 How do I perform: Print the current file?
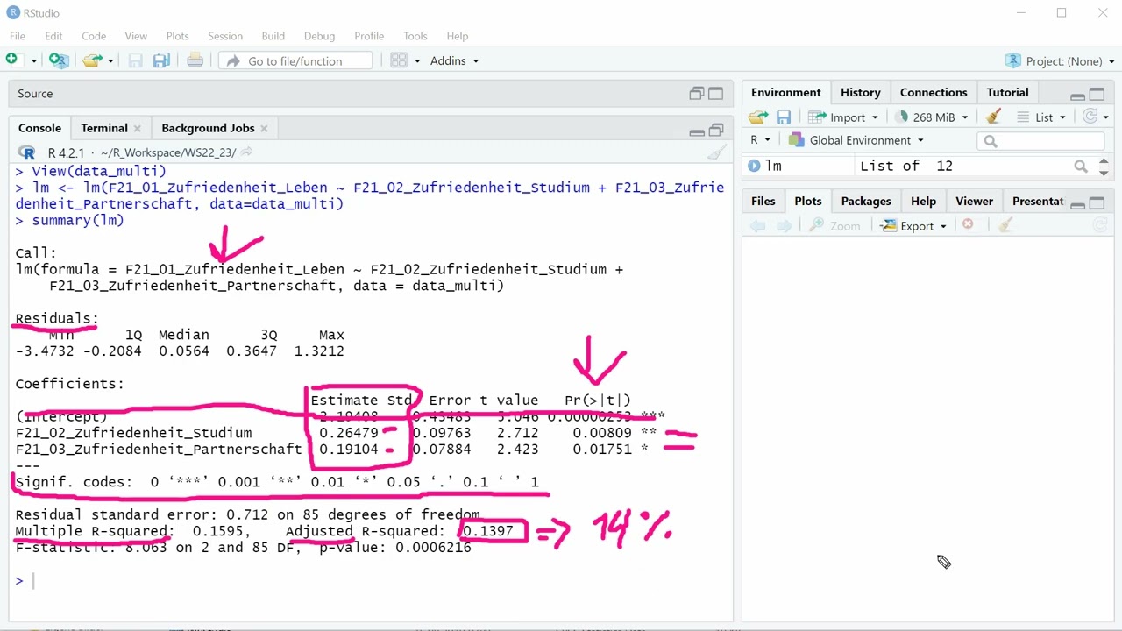point(195,60)
